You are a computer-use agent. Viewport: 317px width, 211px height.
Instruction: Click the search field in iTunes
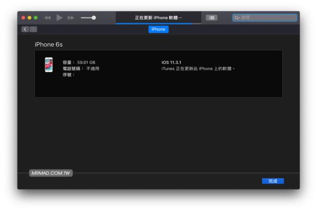click(265, 18)
